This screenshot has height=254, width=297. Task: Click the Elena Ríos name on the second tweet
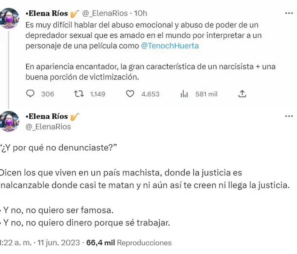point(47,116)
